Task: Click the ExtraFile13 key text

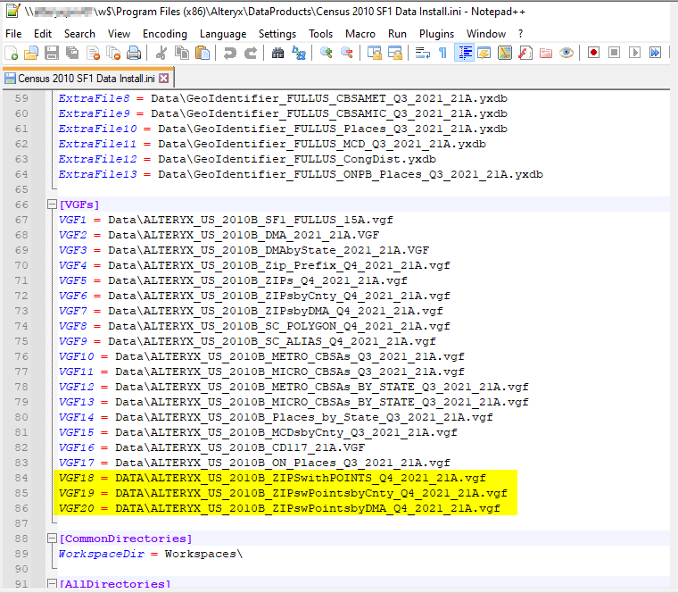Action: click(x=98, y=174)
